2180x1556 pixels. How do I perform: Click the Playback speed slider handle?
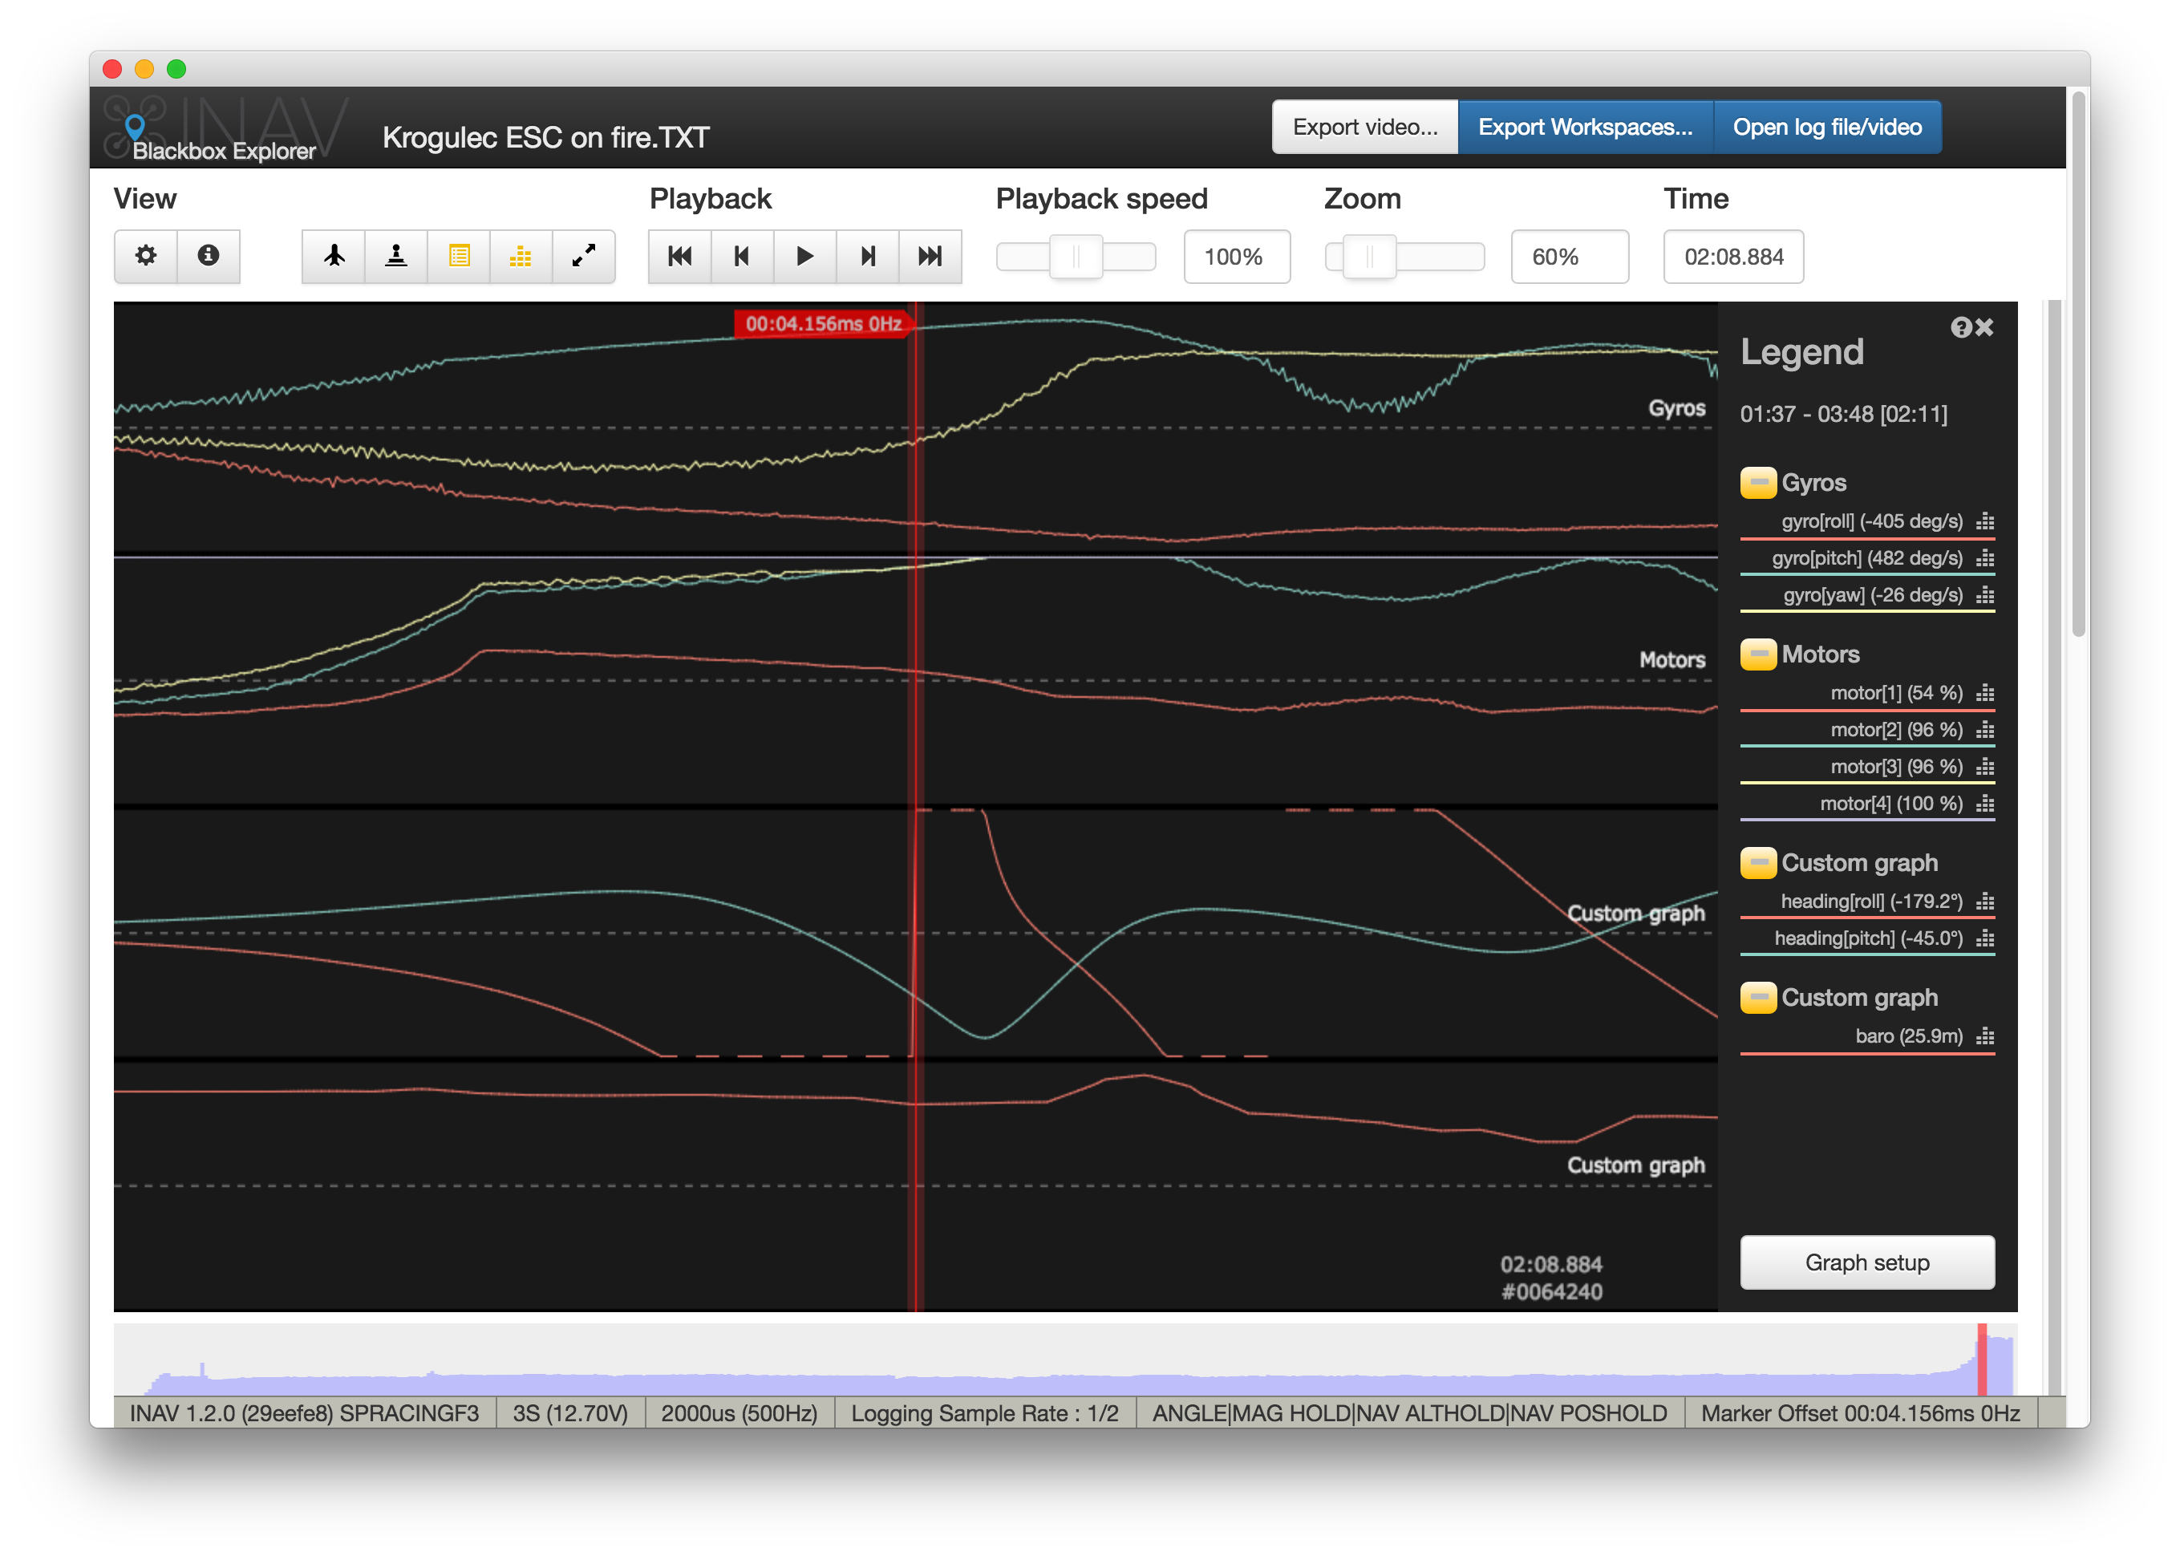click(1075, 257)
